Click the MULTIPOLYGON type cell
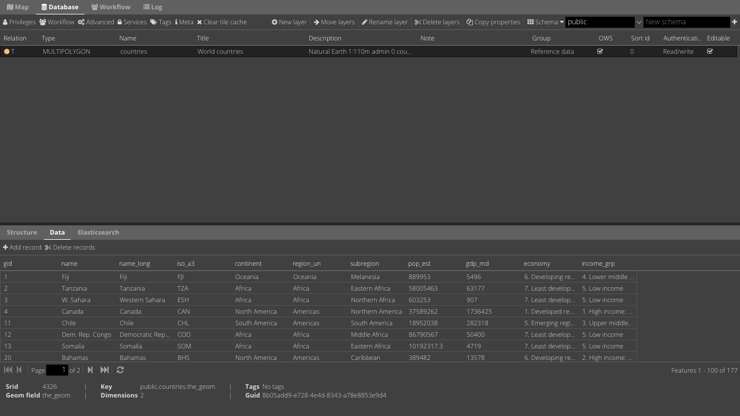The image size is (740, 416). (x=66, y=51)
